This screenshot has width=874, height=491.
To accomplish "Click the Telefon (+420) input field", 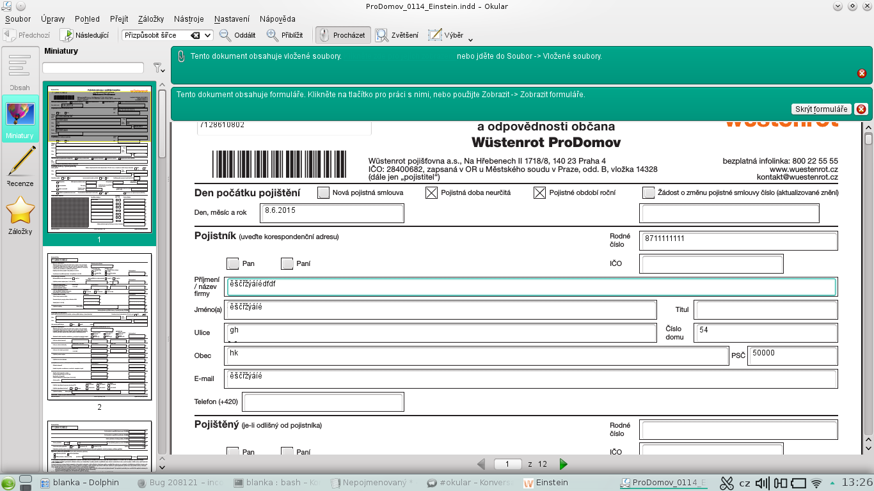I will [323, 402].
